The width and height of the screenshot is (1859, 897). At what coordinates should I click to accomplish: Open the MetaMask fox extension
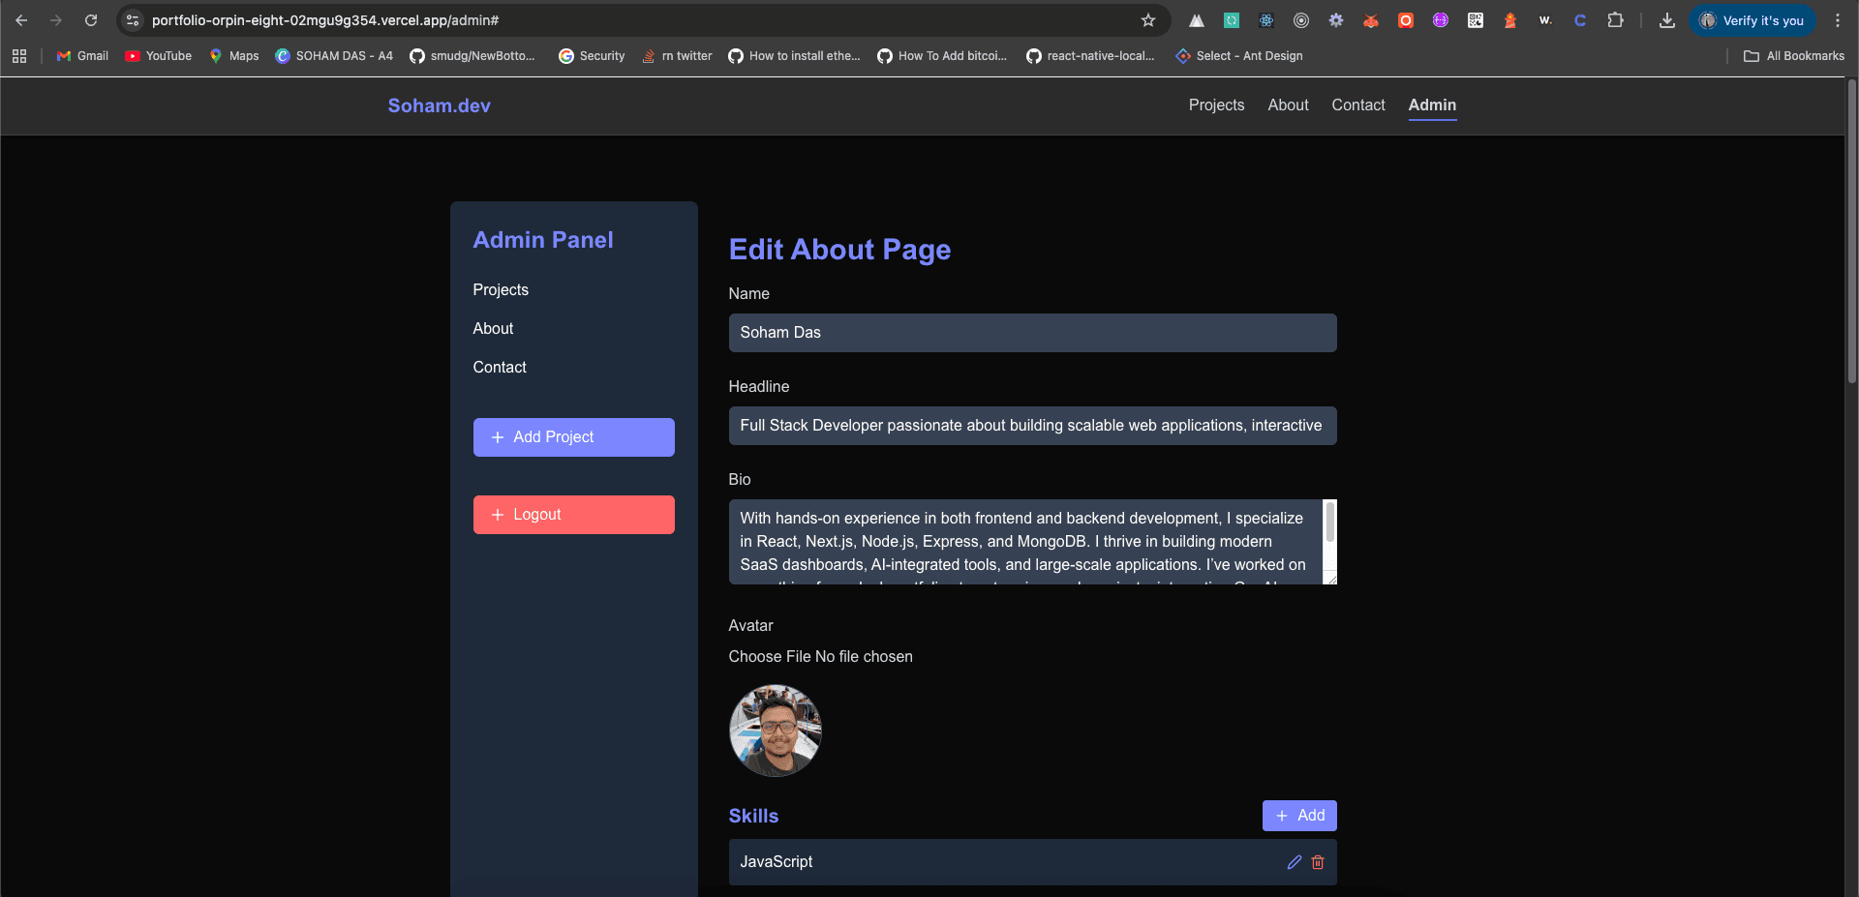1371,20
